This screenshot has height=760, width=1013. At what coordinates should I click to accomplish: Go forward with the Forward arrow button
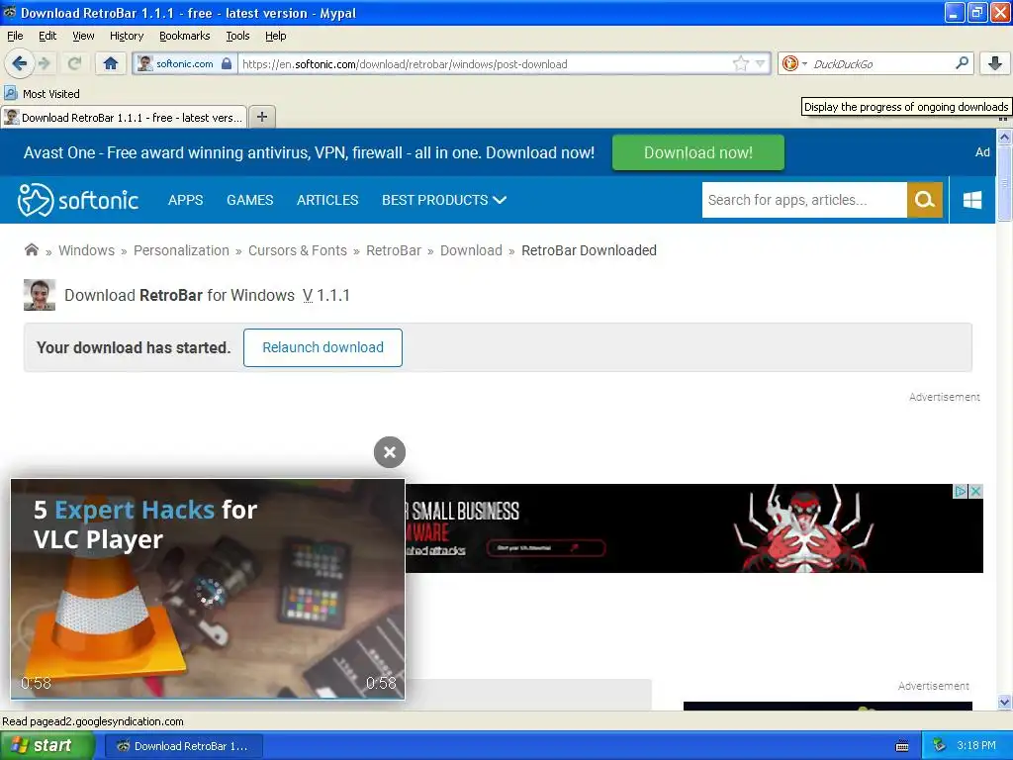pyautogui.click(x=45, y=63)
